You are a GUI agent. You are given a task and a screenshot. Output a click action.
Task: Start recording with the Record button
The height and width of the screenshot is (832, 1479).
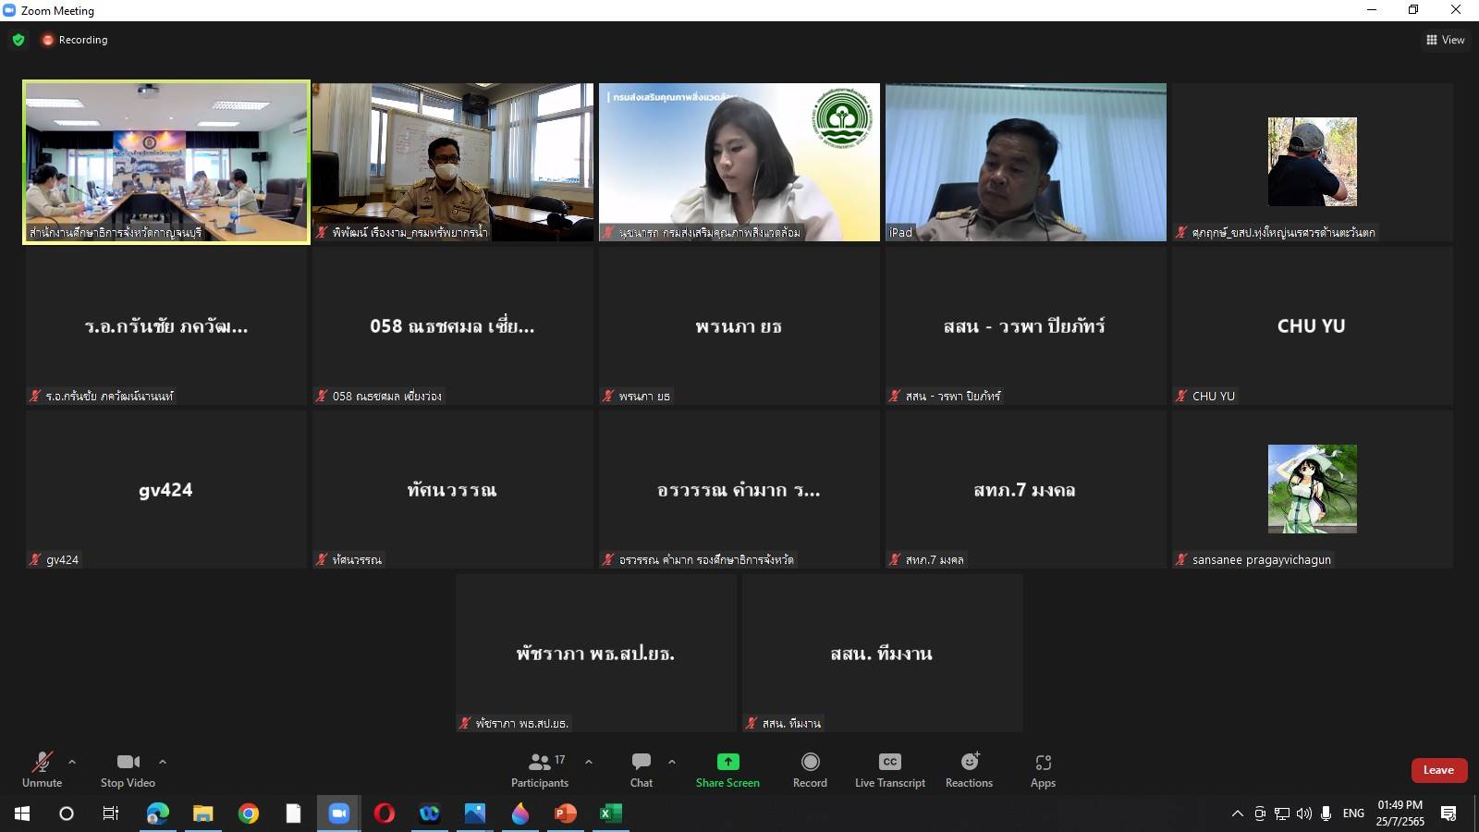(x=810, y=769)
